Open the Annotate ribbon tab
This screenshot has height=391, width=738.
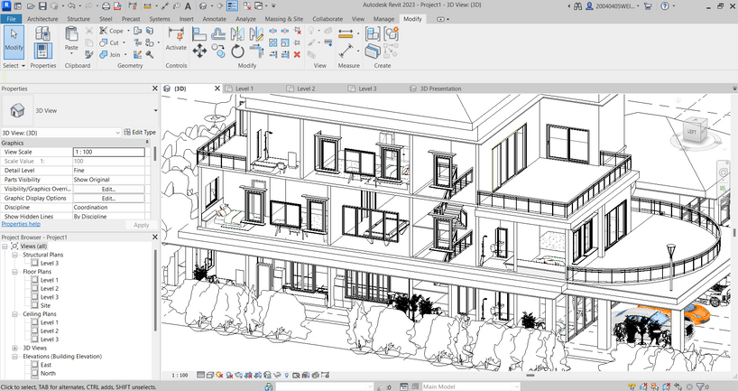(x=214, y=19)
